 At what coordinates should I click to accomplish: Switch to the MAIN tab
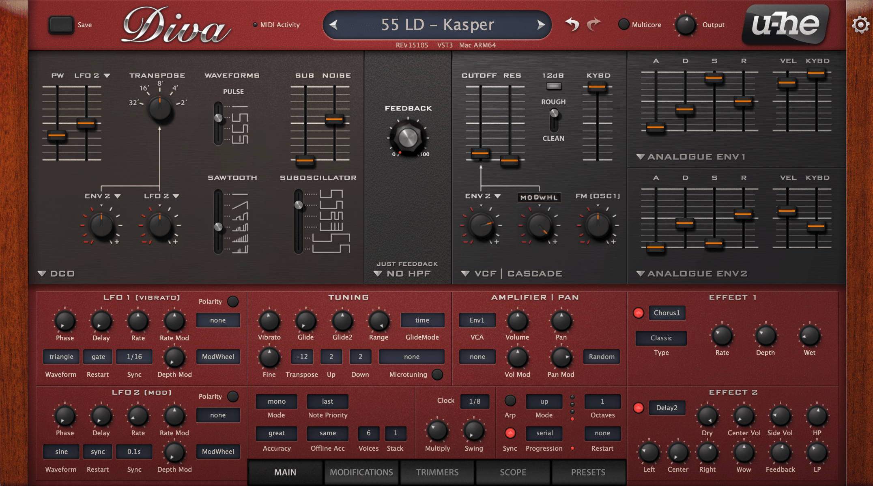285,472
